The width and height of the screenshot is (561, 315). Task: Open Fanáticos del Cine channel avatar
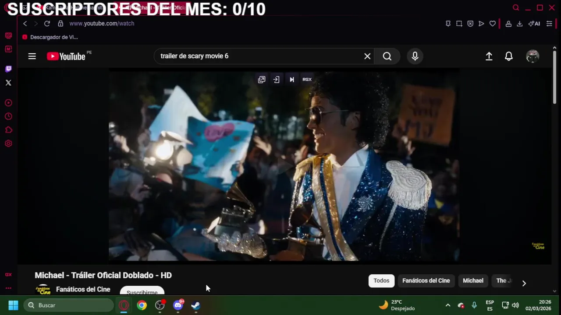click(x=43, y=290)
